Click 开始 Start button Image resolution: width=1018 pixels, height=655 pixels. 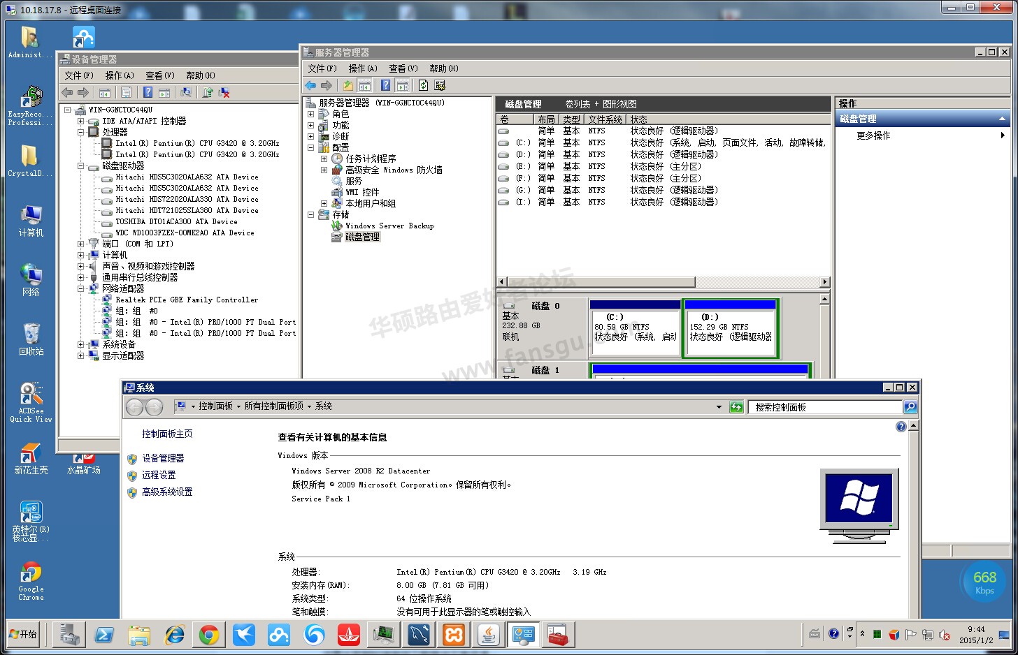click(23, 634)
